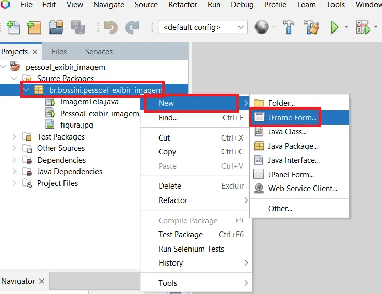The height and width of the screenshot is (294, 382).
Task: Choose Folder... in the New submenu
Action: 299,103
